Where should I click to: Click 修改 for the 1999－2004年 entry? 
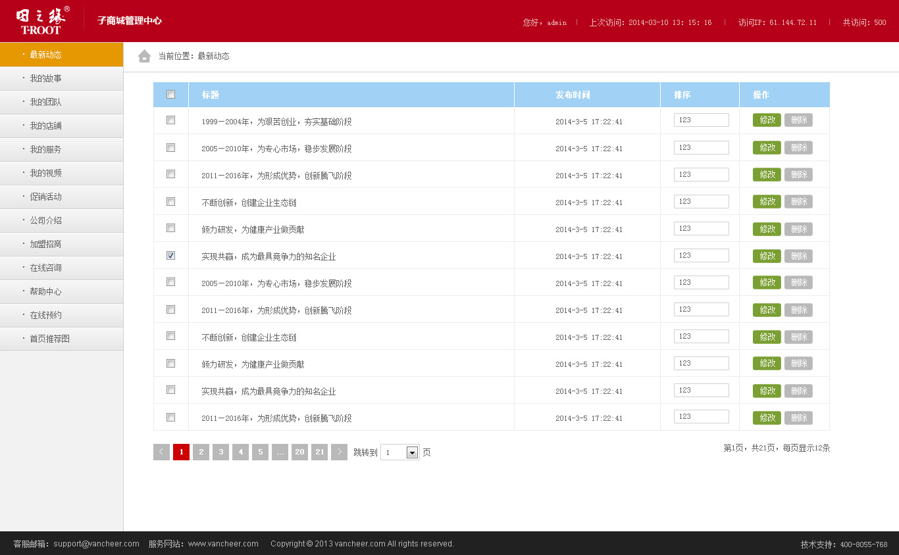click(x=767, y=120)
